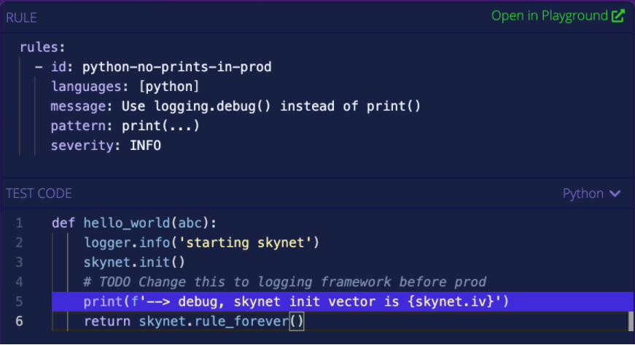Click the chevron arrow next to Python
The image size is (635, 345).
615,194
